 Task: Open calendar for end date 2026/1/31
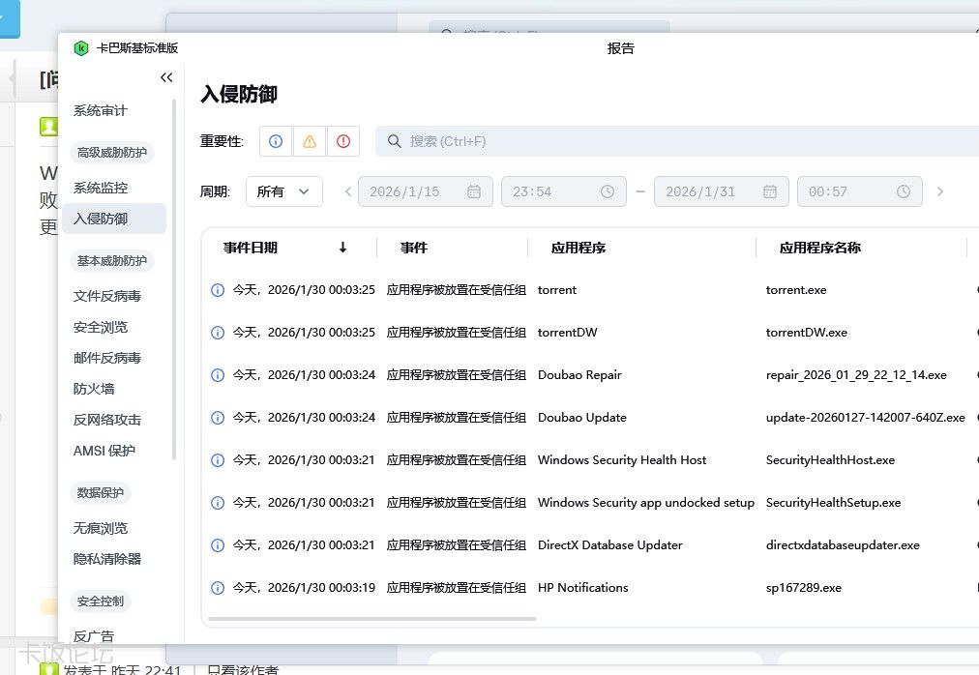pyautogui.click(x=770, y=191)
